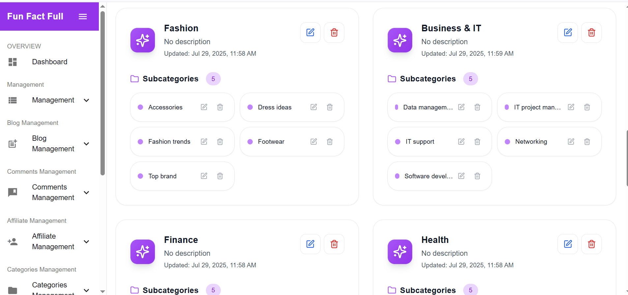Delete the Fashion trends subcategory
Image resolution: width=628 pixels, height=295 pixels.
coord(220,142)
